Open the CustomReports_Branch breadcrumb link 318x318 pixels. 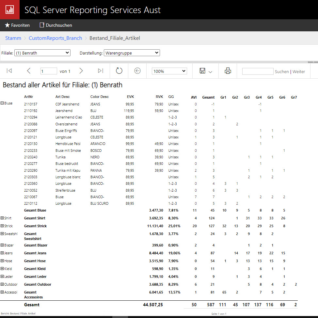55,38
